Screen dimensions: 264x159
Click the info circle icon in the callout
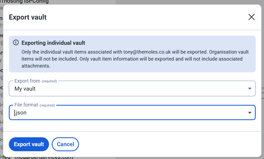(x=16, y=42)
